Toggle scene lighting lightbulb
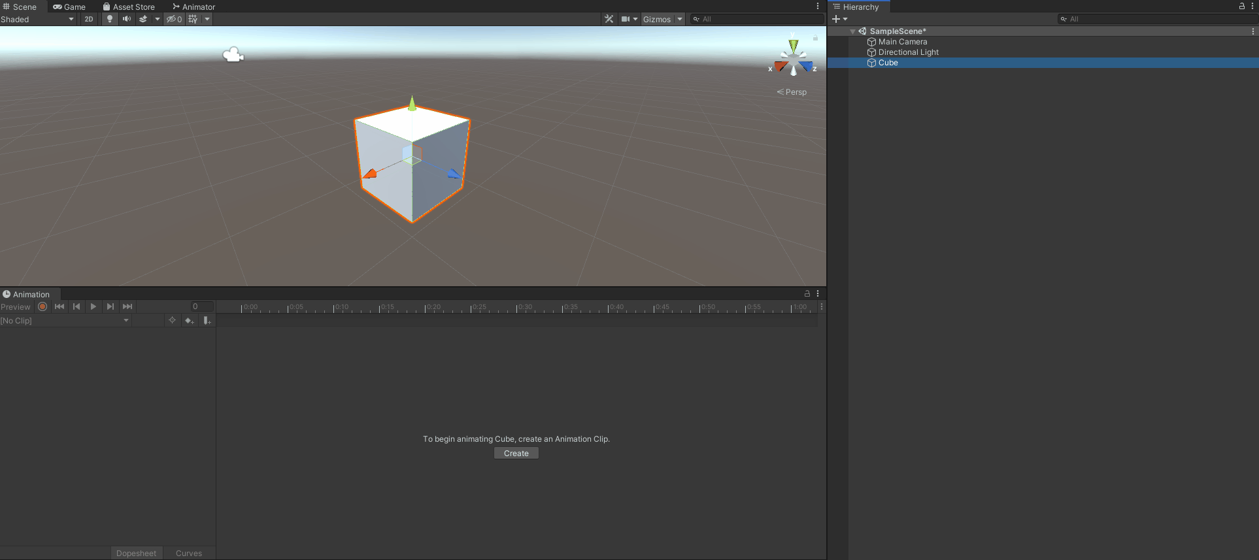 click(110, 19)
